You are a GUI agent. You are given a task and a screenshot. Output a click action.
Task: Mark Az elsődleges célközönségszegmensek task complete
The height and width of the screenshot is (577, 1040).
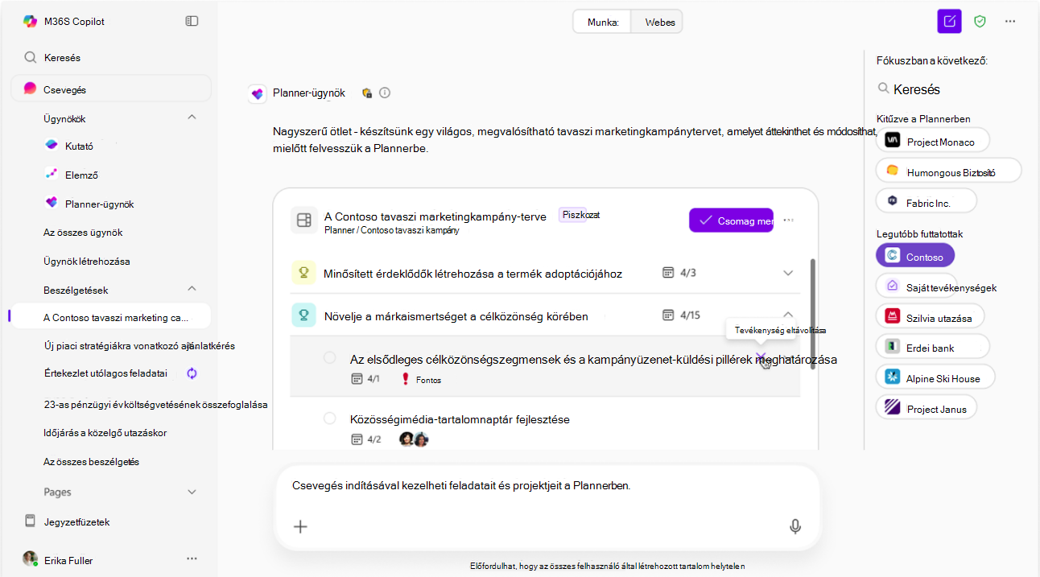click(x=329, y=357)
